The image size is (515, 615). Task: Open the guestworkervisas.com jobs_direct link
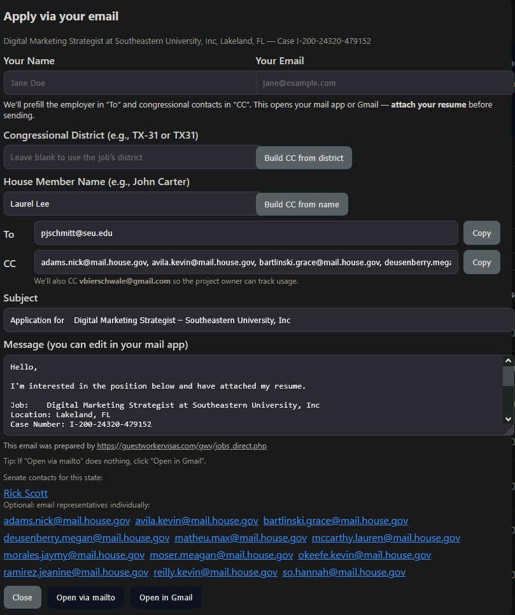[181, 446]
